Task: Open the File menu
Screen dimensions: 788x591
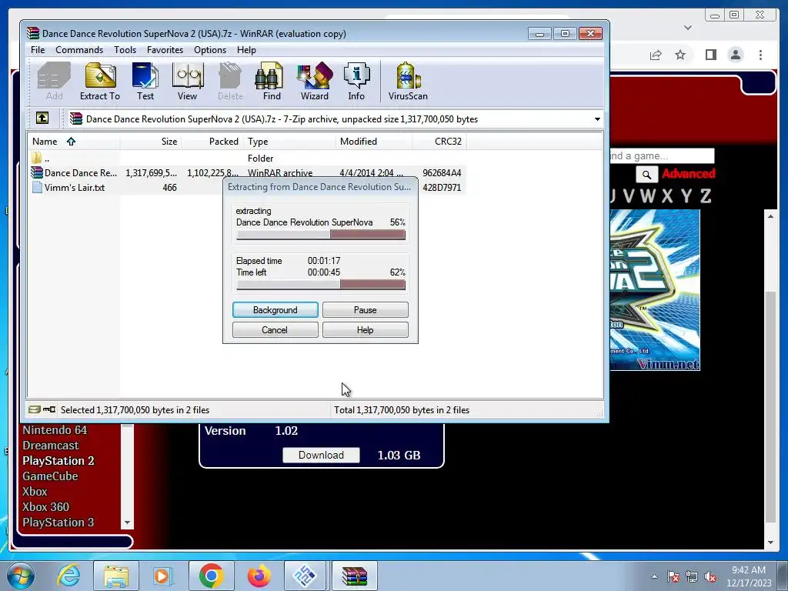Action: point(38,50)
